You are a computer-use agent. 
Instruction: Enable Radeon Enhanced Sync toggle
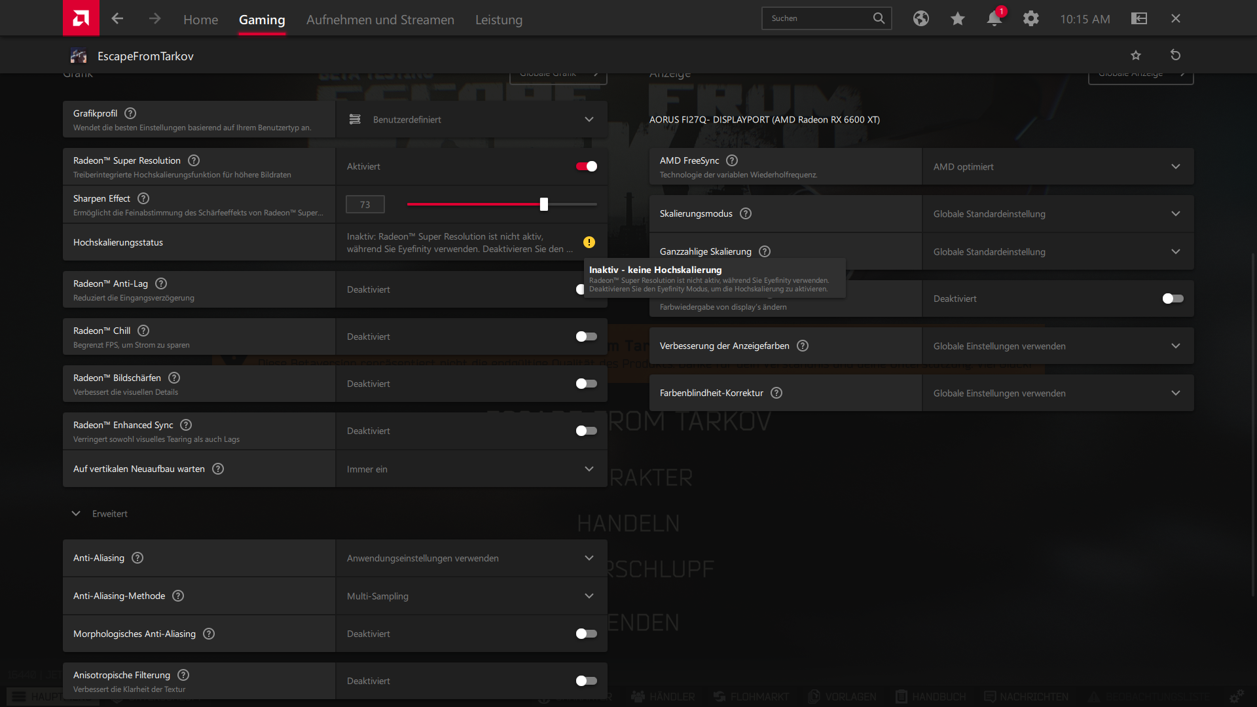coord(586,431)
